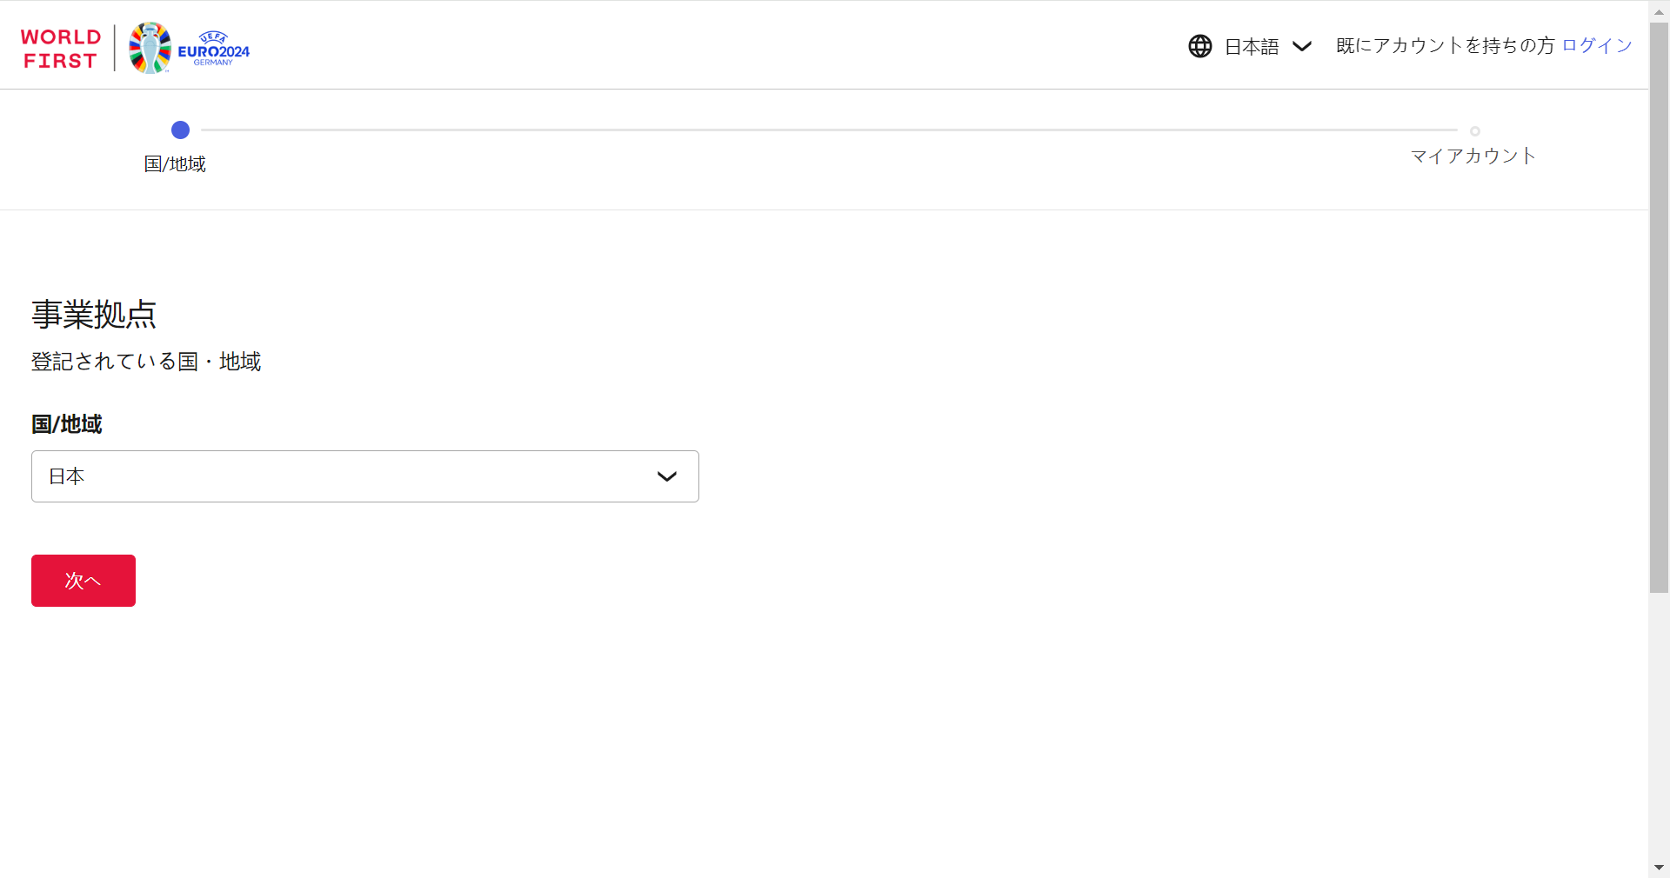This screenshot has width=1670, height=878.
Task: Click the globe language icon
Action: (x=1199, y=46)
